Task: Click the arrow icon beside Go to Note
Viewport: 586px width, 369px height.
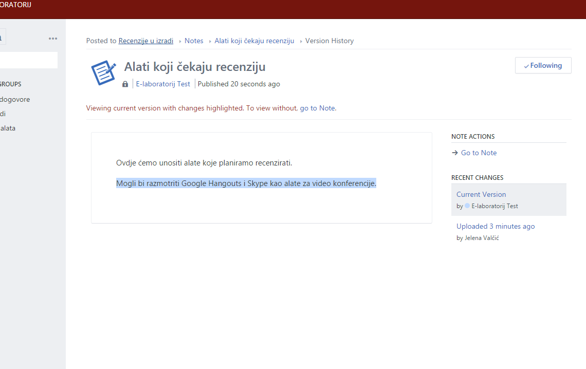Action: point(454,153)
